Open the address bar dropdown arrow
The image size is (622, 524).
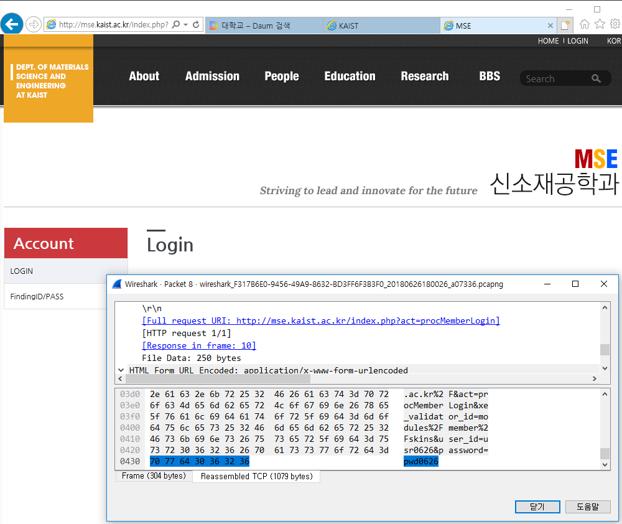click(x=185, y=25)
